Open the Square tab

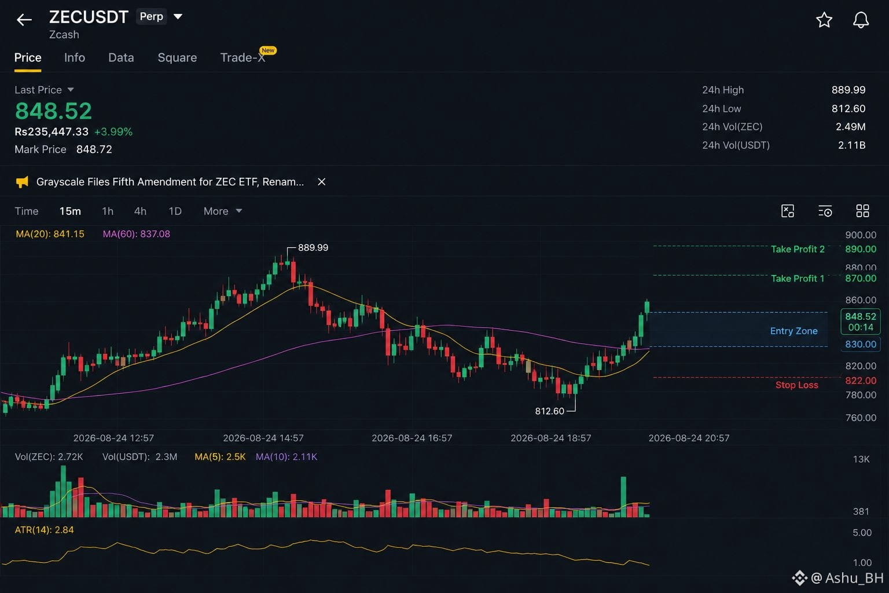(177, 58)
